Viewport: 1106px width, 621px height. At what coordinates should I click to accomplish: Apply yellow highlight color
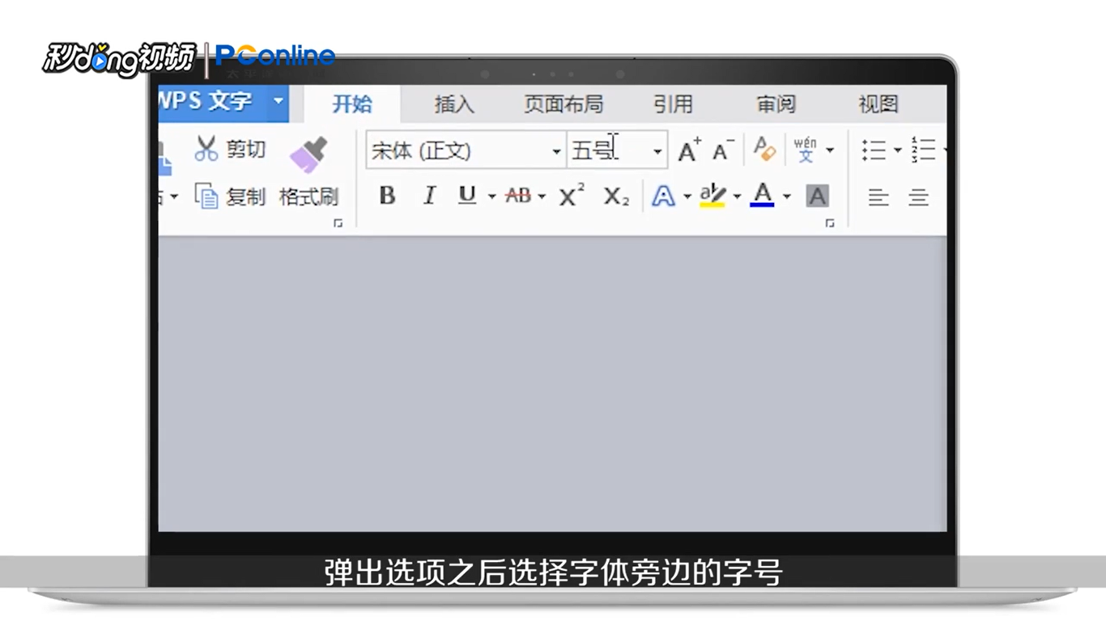tap(713, 196)
